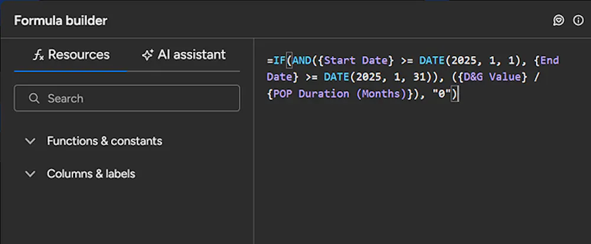
Task: Click the magnifier icon in search box
Action: 34,98
